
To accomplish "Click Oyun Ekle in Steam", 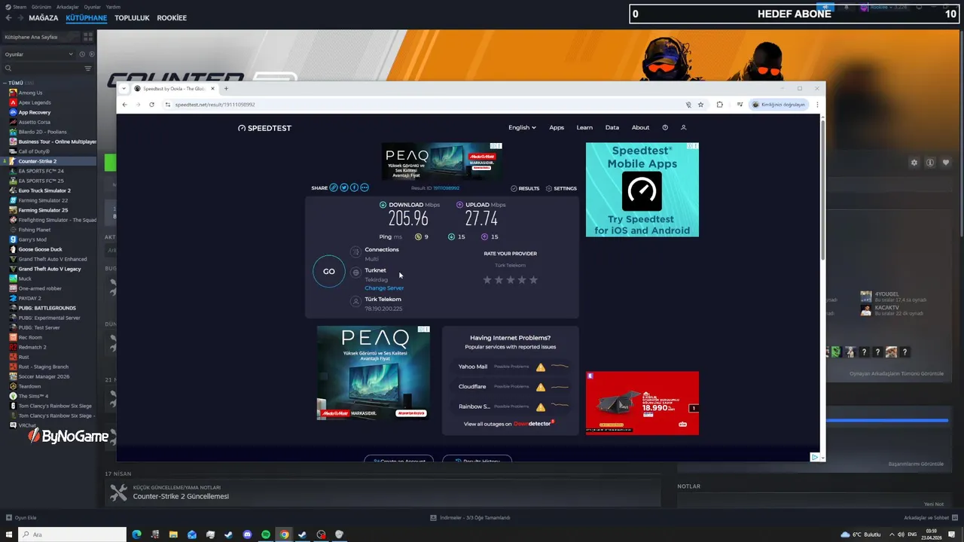I will 21,518.
